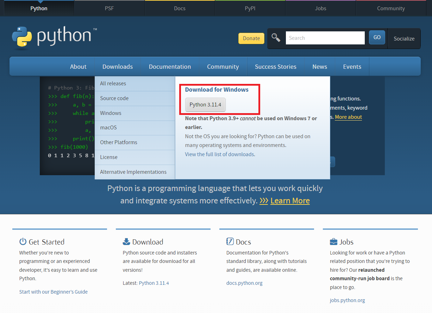The height and width of the screenshot is (313, 432).
Task: Click the Python 3.11.4 download button
Action: (x=205, y=105)
